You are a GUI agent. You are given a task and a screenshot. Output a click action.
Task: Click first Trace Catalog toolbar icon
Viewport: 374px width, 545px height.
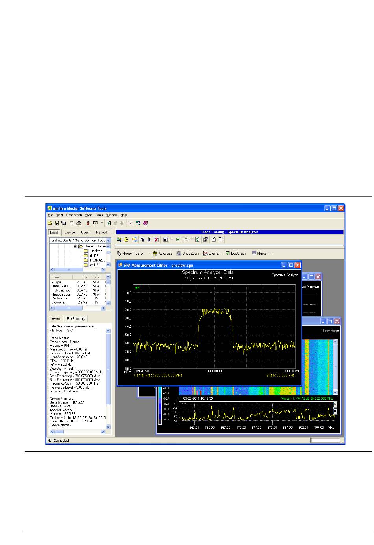coord(119,239)
